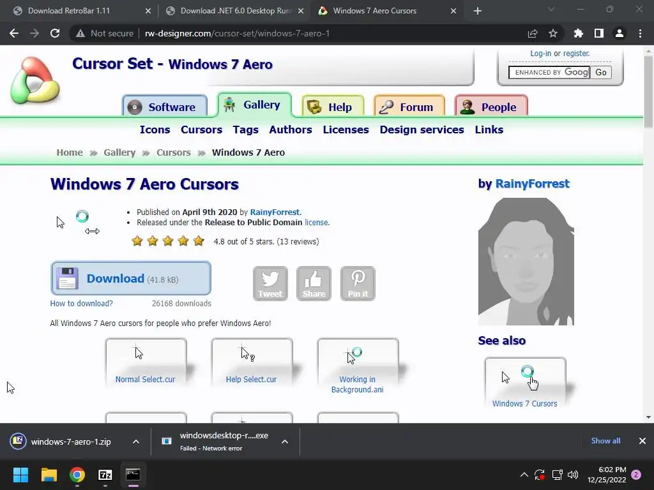Click the RainyForrest author portrait
Screen dimensions: 654x490
(x=526, y=261)
